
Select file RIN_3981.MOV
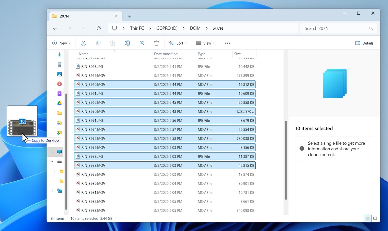click(165, 192)
